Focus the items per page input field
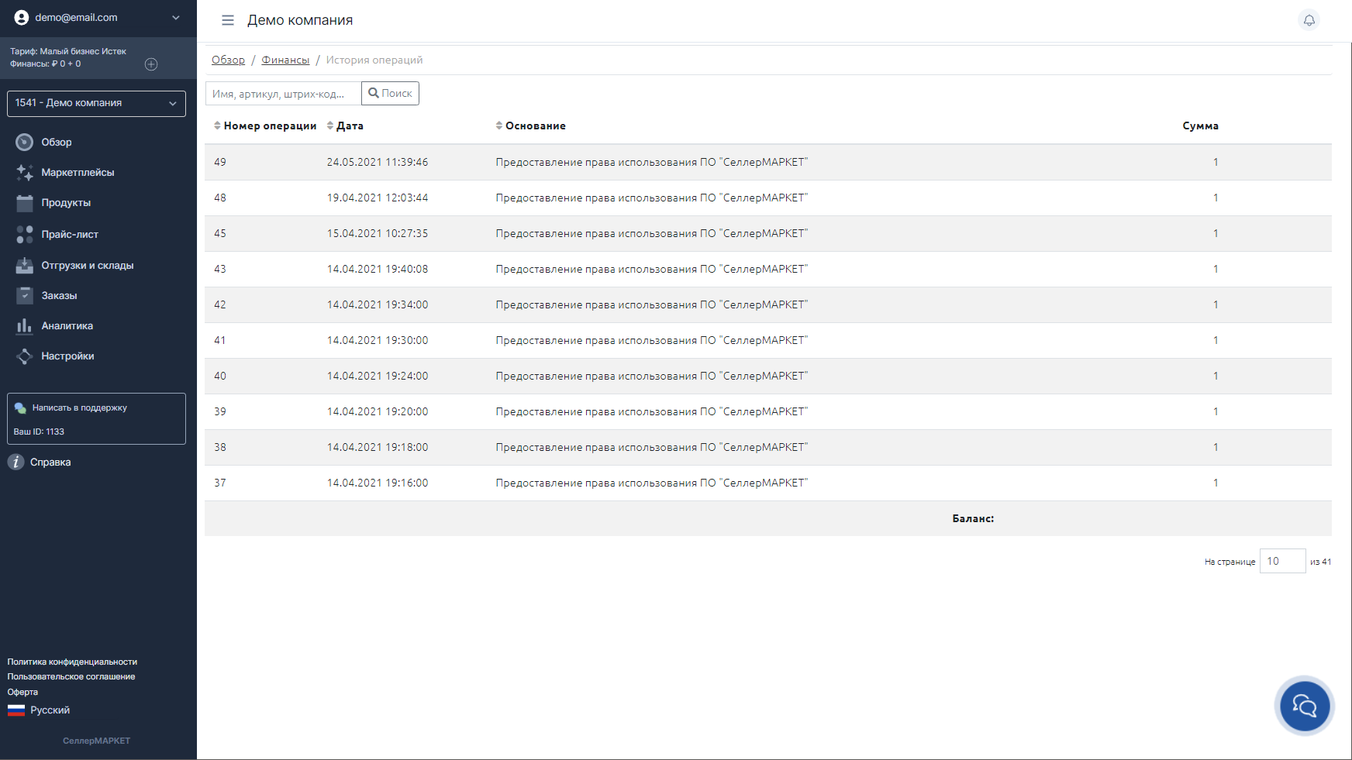The height and width of the screenshot is (760, 1352). [x=1281, y=561]
